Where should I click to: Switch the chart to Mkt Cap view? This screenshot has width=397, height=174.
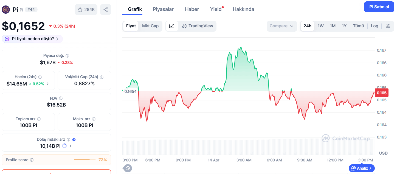pyautogui.click(x=150, y=26)
